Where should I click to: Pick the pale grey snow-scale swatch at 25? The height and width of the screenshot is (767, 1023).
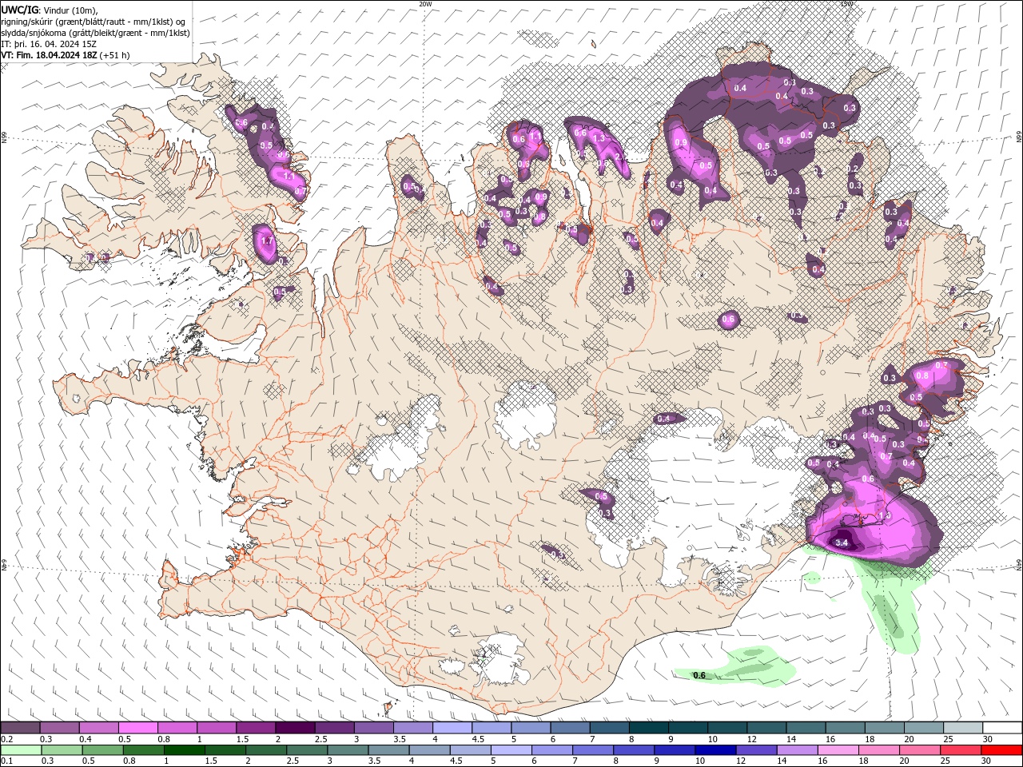pos(964,728)
